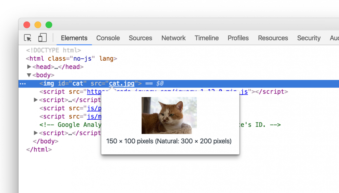
Task: Open the Resources tab
Action: (273, 38)
